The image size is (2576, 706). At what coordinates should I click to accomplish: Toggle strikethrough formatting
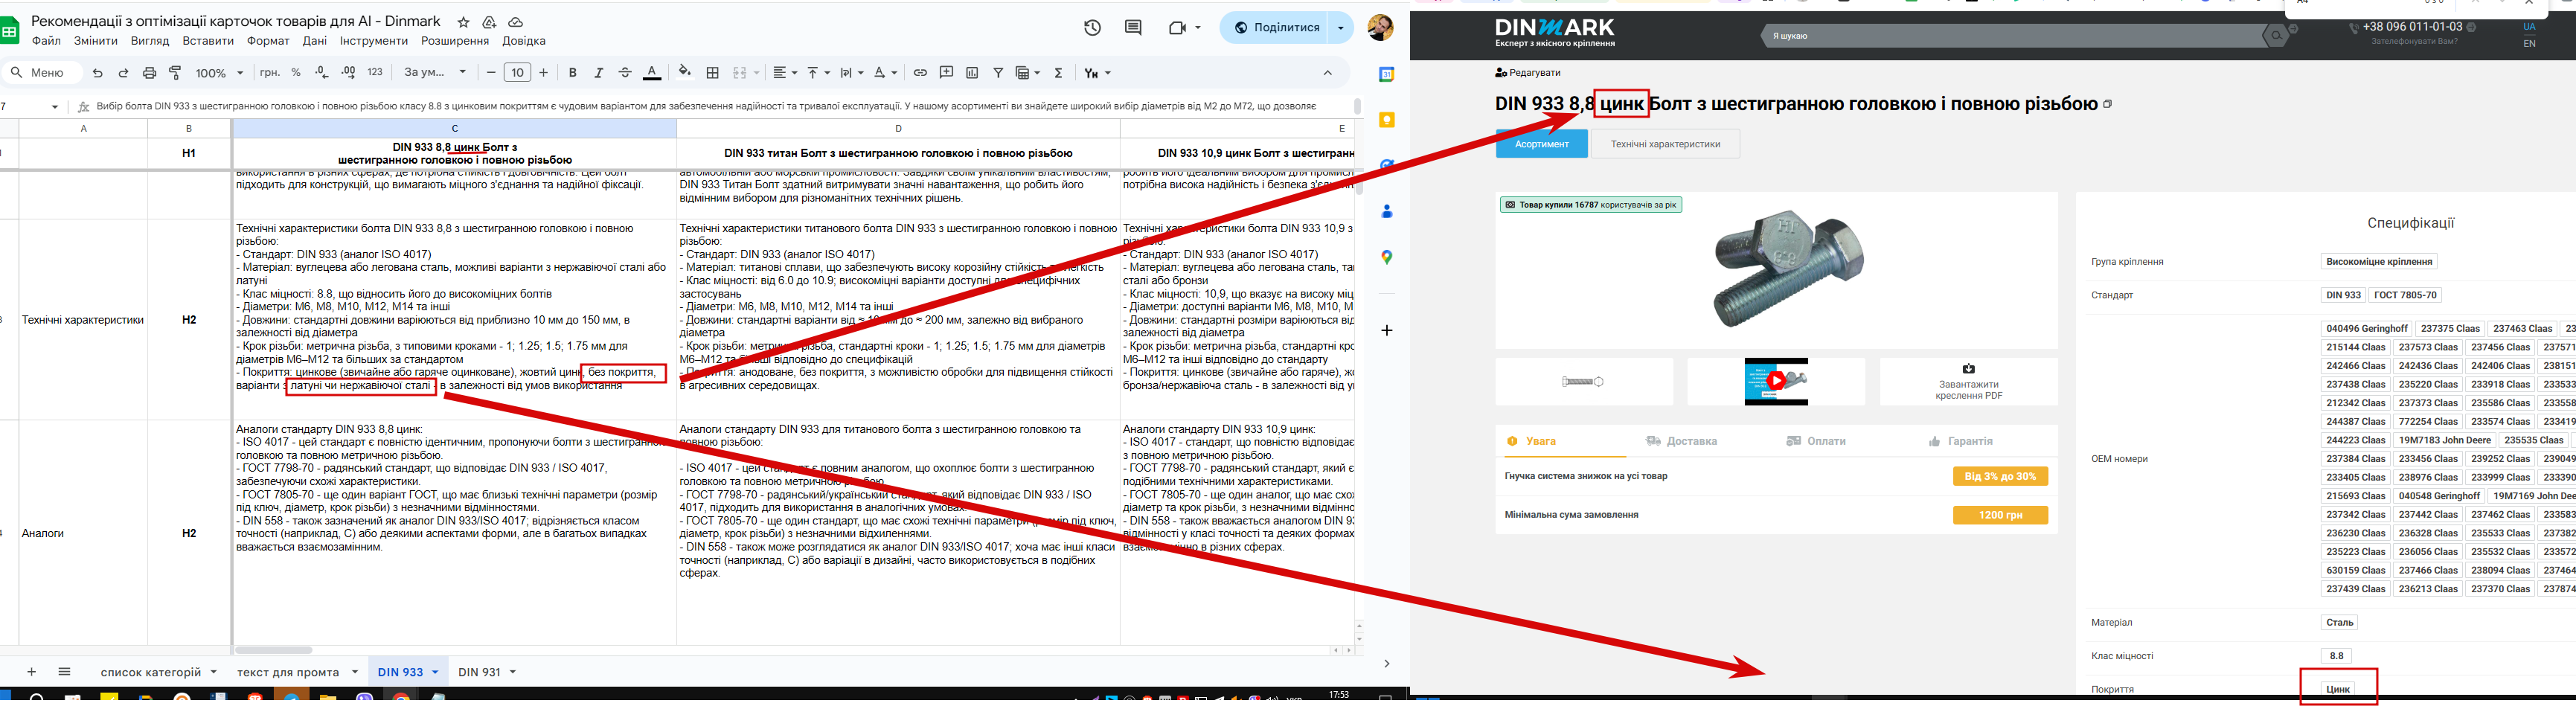pos(625,73)
